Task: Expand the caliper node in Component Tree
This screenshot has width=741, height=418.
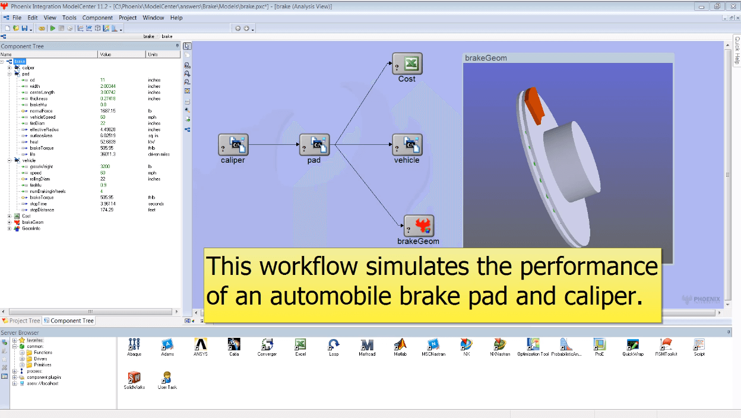Action: [9, 68]
